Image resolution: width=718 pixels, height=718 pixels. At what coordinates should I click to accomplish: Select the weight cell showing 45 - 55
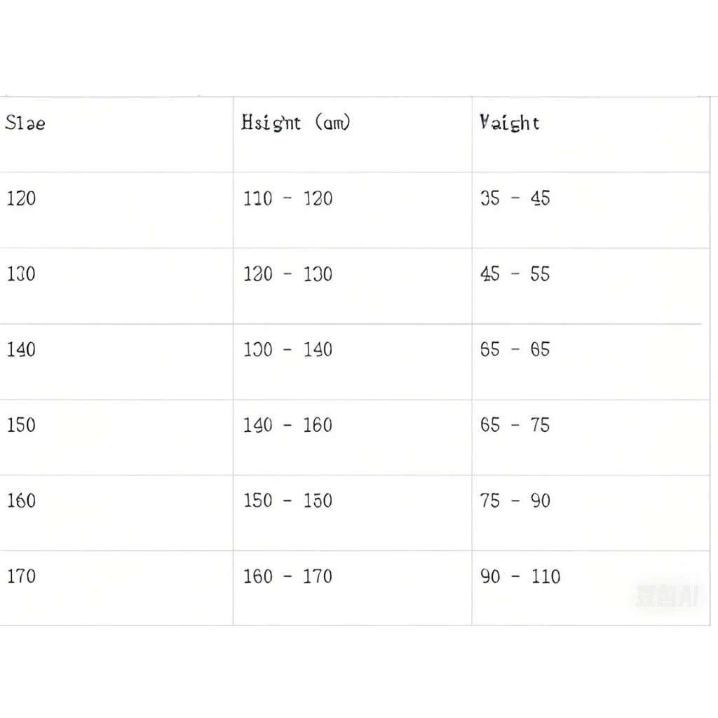[x=590, y=286]
